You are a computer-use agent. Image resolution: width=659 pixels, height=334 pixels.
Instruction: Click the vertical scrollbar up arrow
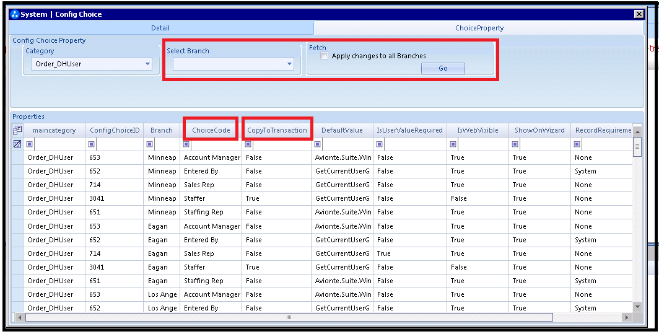click(x=637, y=131)
